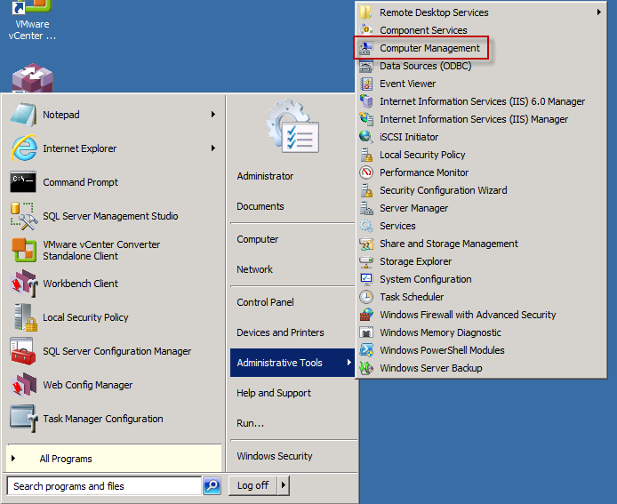Click the Security Configuration Wizard icon
This screenshot has width=617, height=504.
(366, 190)
